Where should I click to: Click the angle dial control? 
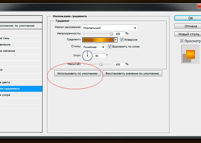pos(87,55)
